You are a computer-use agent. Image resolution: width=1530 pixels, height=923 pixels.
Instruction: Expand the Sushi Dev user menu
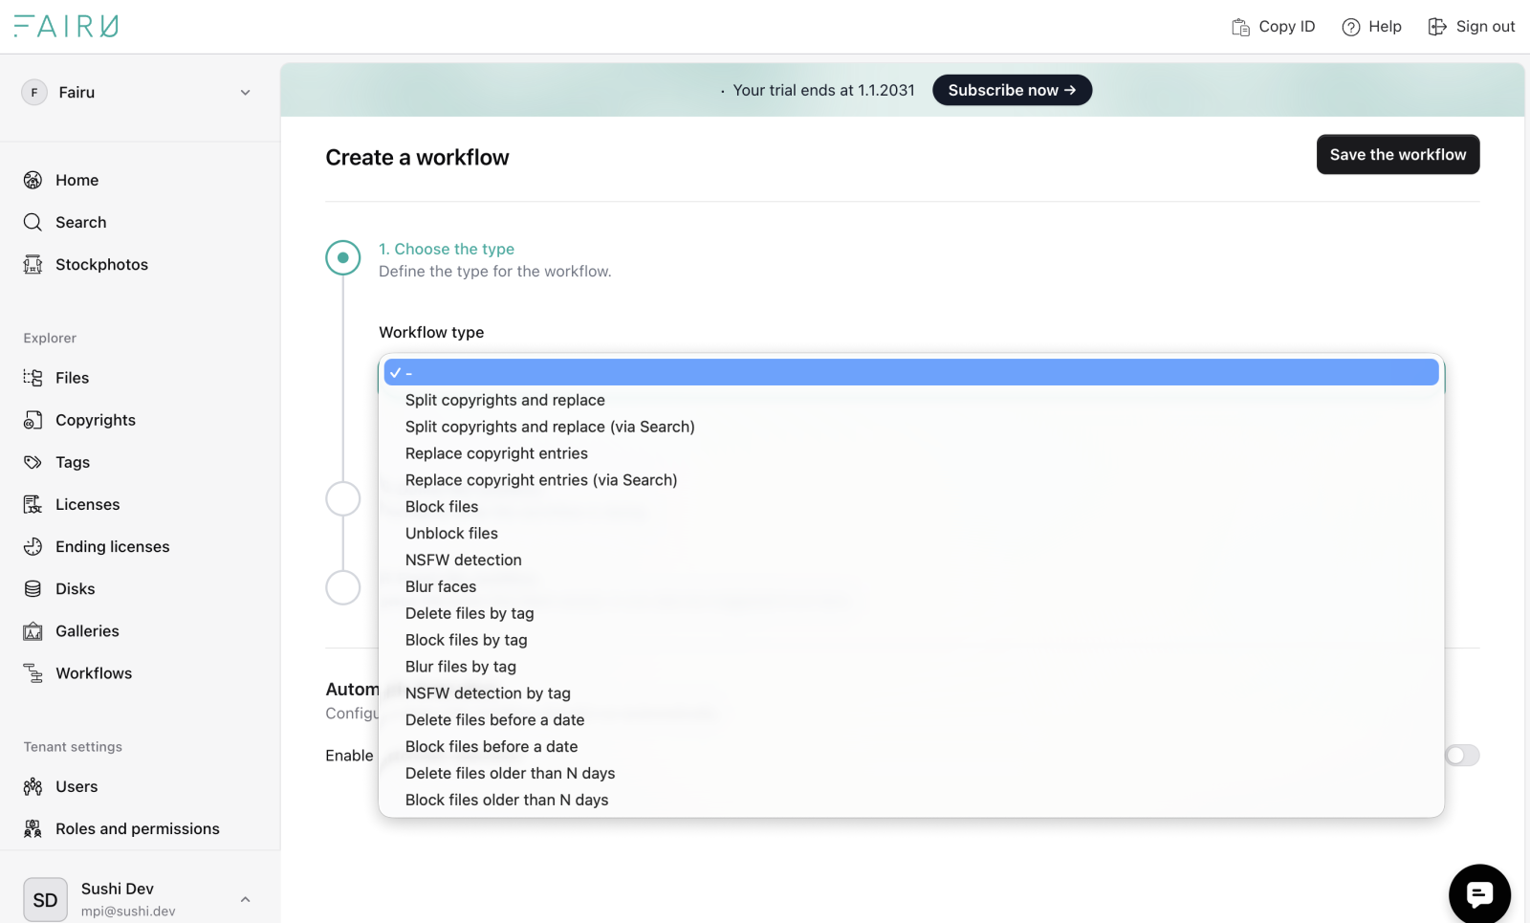tap(245, 899)
